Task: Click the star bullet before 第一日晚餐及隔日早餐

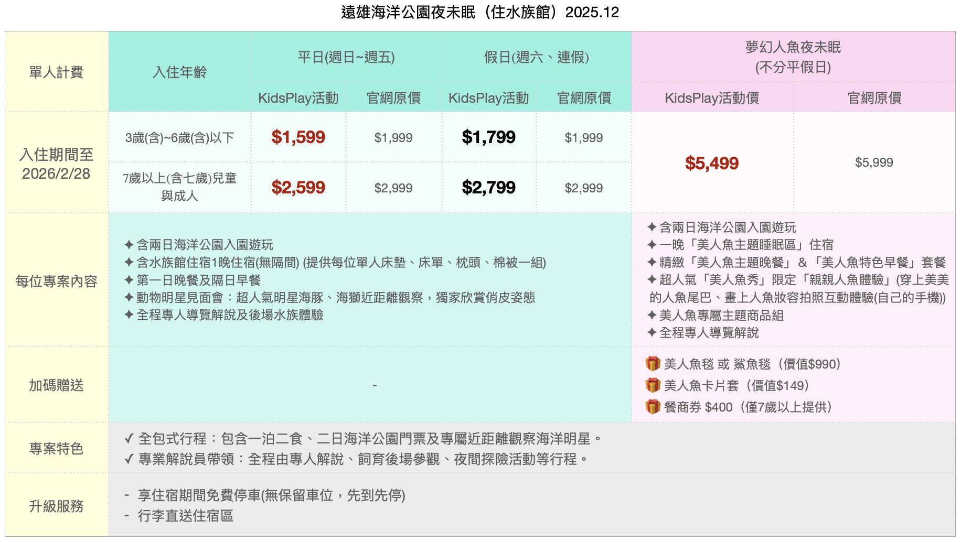Action: pyautogui.click(x=129, y=280)
